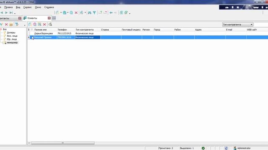Open the Справка menu
The image size is (268, 150).
click(49, 7)
